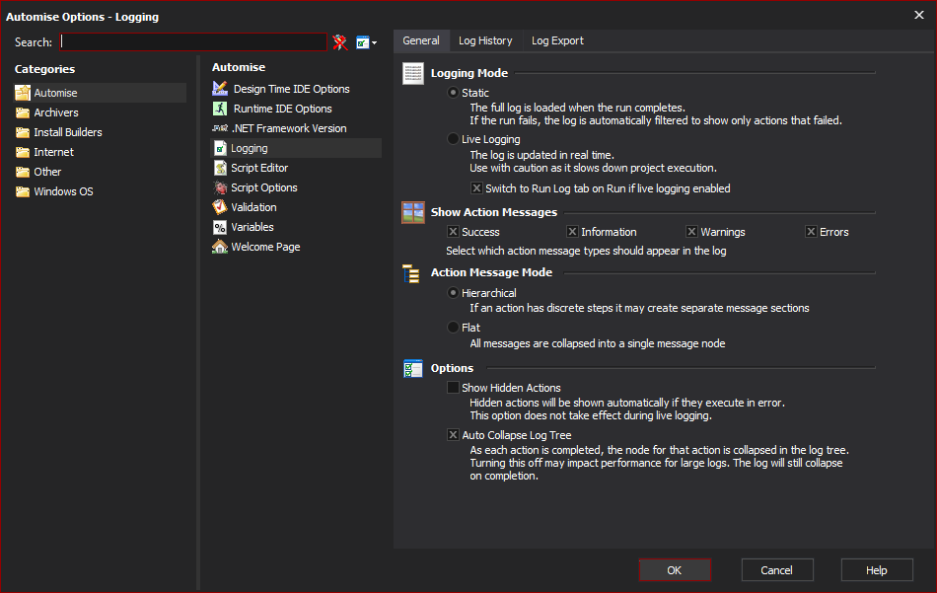Enable the Show Hidden Actions checkbox
937x593 pixels.
453,388
